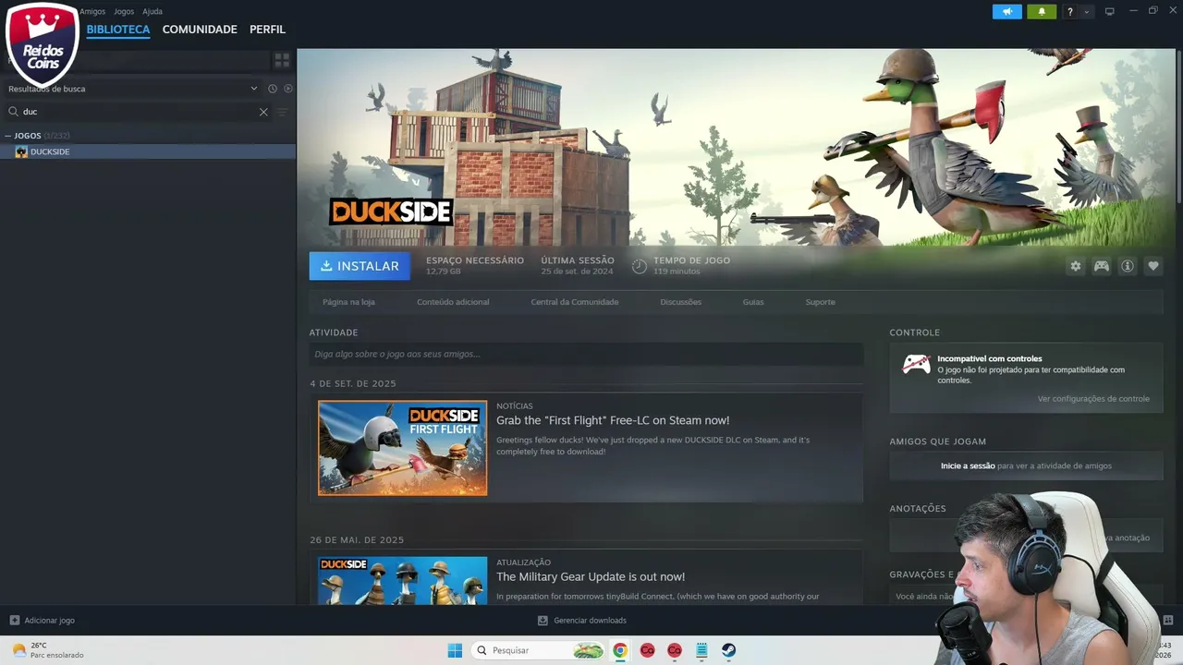Add DUCKSIDE to favorites heart icon
Screen dimensions: 1183x665
(x=1153, y=266)
